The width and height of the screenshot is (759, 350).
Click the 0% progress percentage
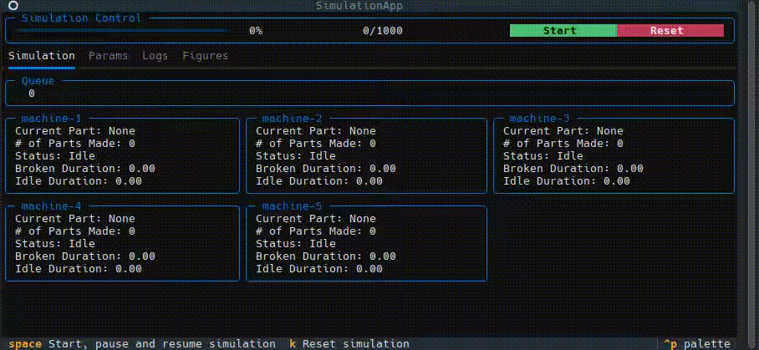point(256,31)
